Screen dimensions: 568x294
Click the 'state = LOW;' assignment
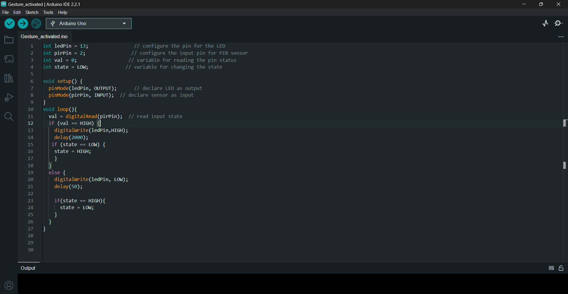click(77, 208)
